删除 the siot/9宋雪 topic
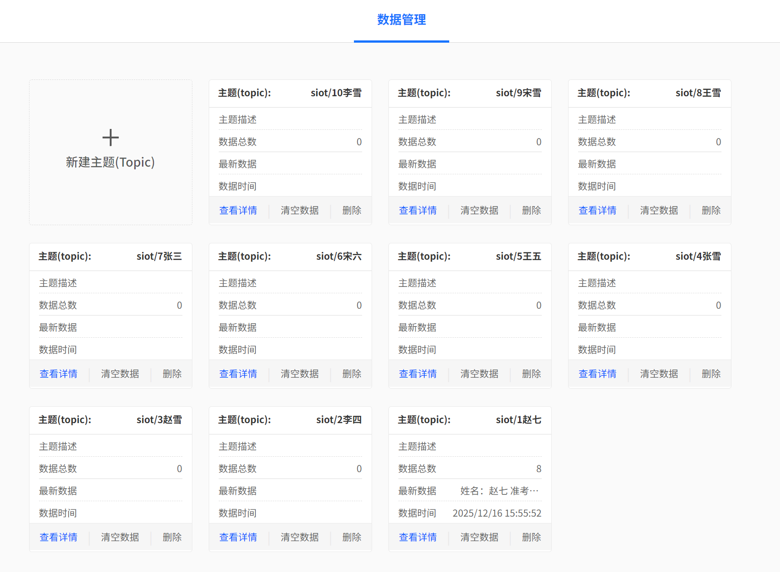This screenshot has width=780, height=572. click(530, 210)
